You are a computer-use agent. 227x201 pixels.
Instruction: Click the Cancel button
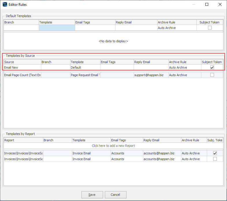pos(116,195)
